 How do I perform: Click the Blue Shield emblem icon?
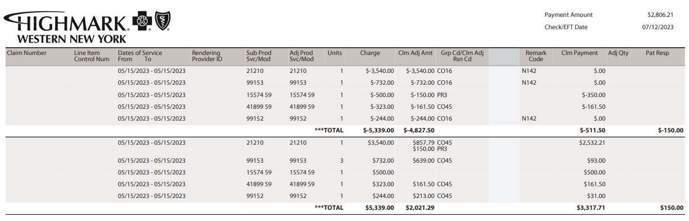point(162,21)
